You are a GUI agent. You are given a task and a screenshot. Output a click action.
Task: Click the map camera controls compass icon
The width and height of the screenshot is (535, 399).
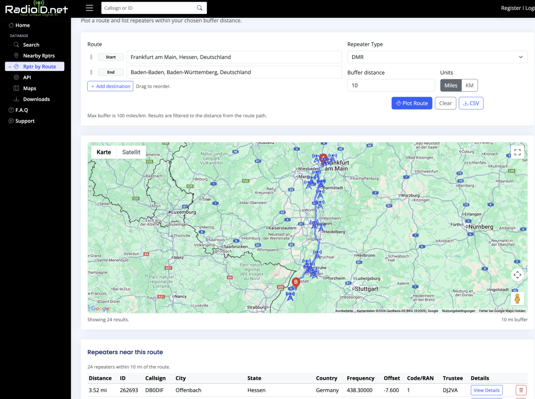click(517, 275)
